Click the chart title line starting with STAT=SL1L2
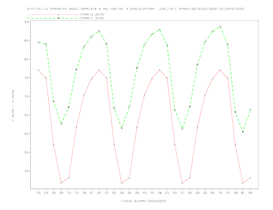The height and width of the screenshot is (210, 273). click(135, 9)
